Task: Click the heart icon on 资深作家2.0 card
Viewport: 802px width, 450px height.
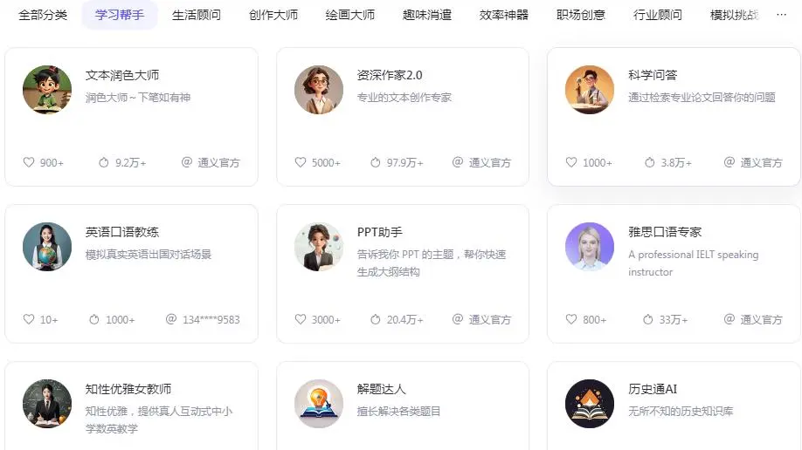Action: tap(301, 162)
